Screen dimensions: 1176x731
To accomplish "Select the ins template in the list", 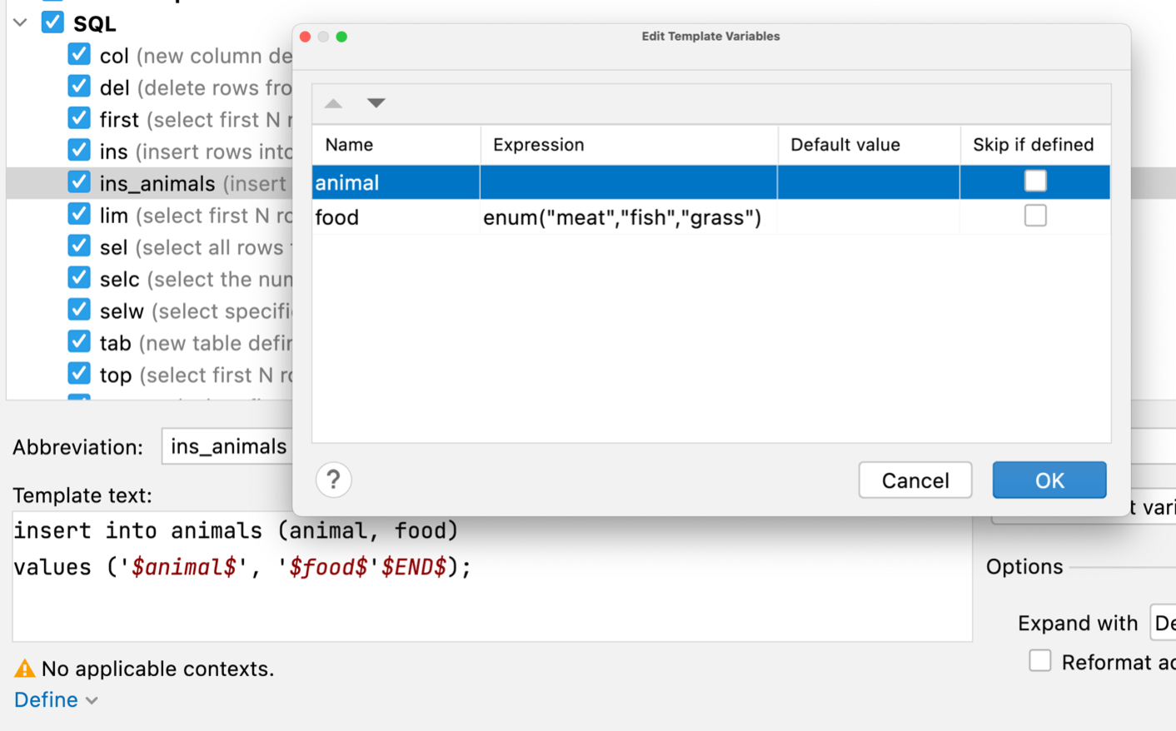I will click(196, 152).
